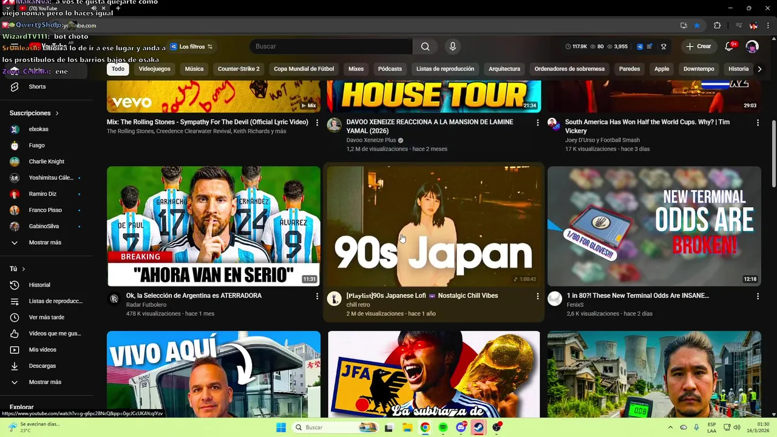This screenshot has width=777, height=437.
Task: Select the Videojuegos filter chip
Action: (155, 69)
